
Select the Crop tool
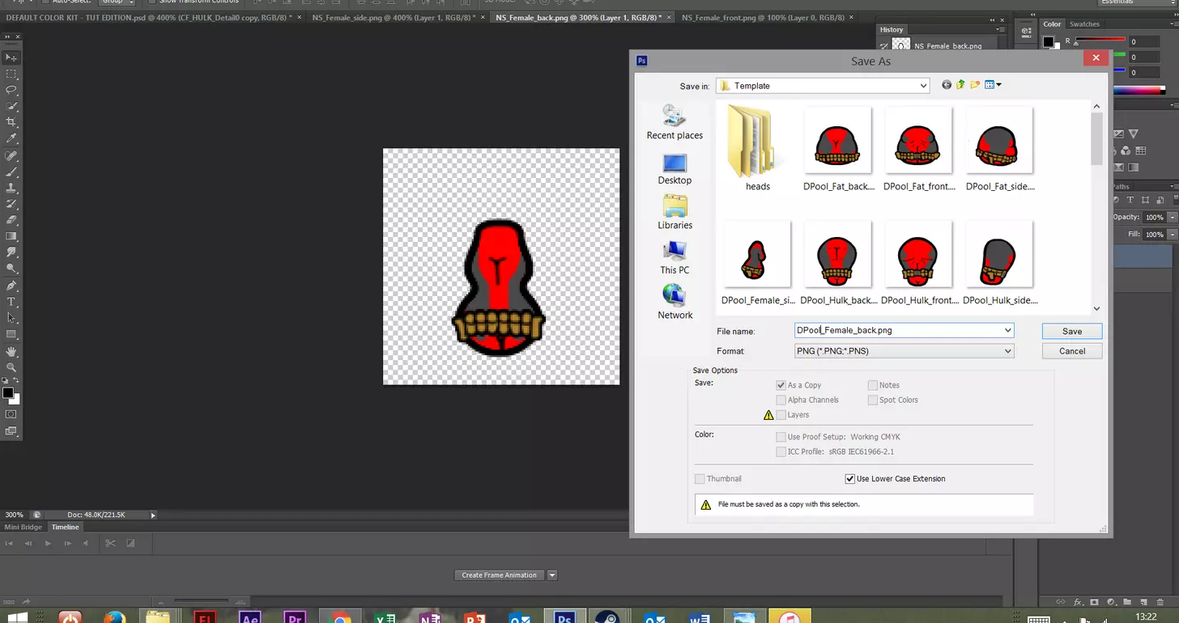pos(11,122)
